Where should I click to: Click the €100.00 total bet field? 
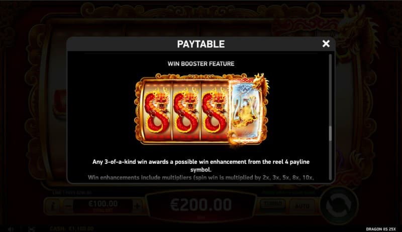[103, 206]
